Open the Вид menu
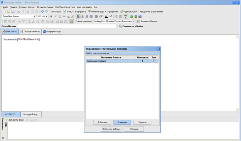Screen dimensions: 241x141 click(x=96, y=7)
